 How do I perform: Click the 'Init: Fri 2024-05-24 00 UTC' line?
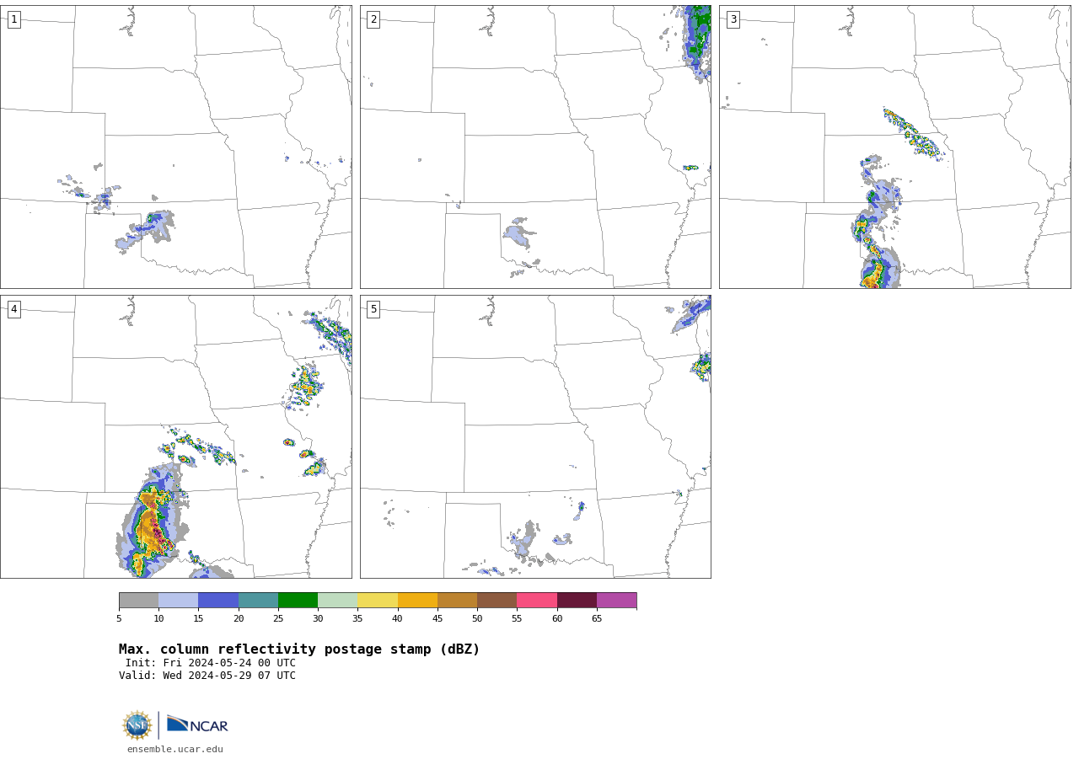[x=211, y=663]
